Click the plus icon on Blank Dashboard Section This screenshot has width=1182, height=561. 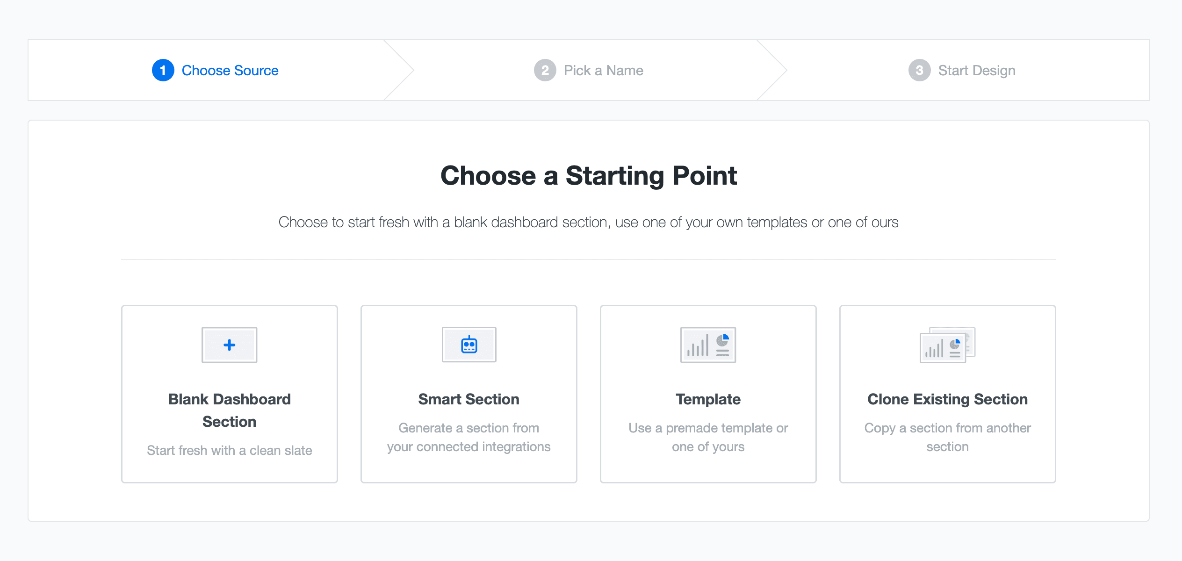229,345
